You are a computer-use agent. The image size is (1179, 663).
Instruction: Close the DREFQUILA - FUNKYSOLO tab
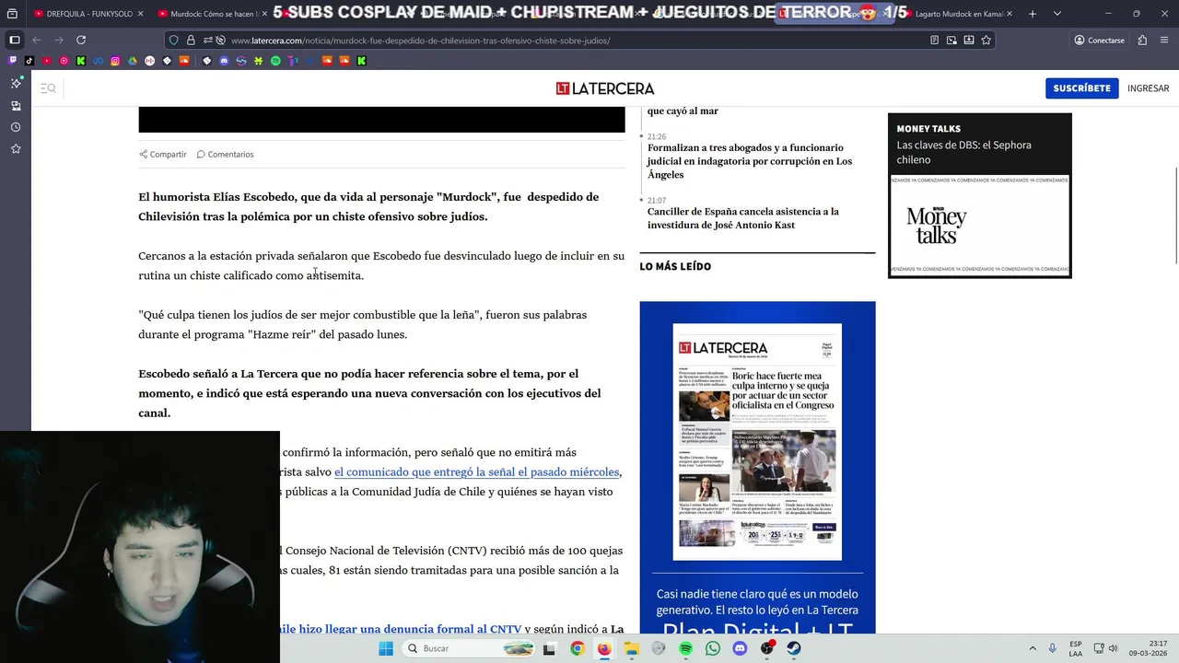tap(140, 14)
